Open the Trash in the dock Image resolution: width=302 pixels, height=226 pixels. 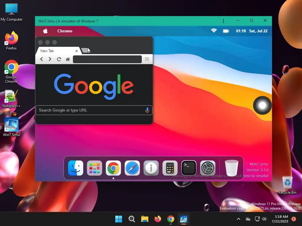232,168
